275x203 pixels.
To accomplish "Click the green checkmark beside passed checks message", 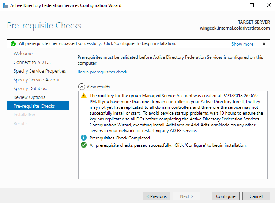I will [x=84, y=145].
